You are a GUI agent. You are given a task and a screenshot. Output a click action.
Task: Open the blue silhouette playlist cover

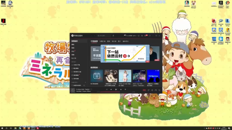pyautogui.click(x=153, y=76)
